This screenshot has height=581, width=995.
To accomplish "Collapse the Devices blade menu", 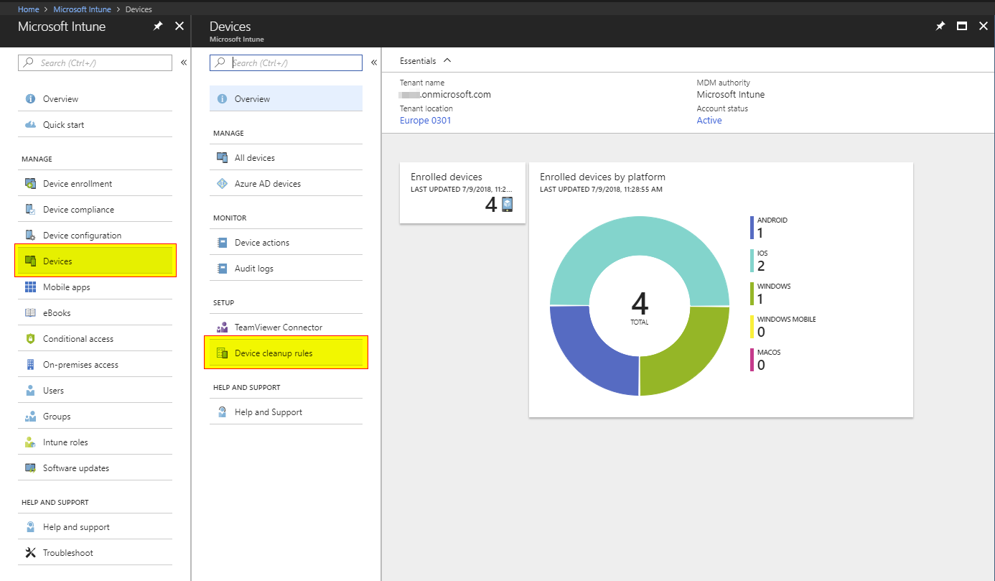I will pyautogui.click(x=373, y=63).
